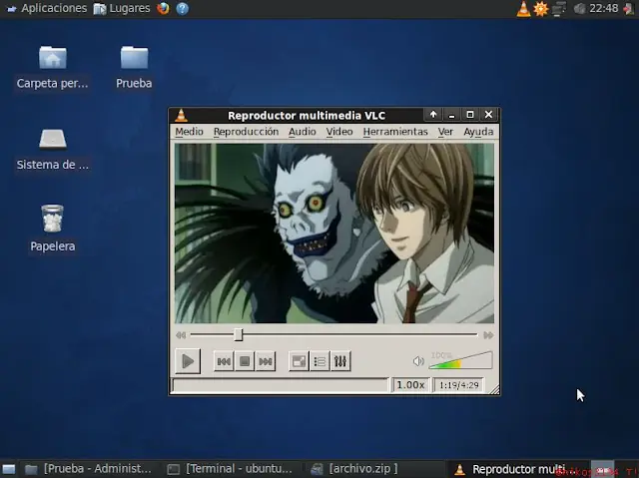Toggle fullscreen video icon in VLC
639x478 pixels.
click(x=299, y=361)
